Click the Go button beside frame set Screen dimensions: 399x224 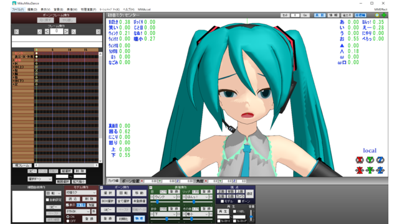point(305,15)
